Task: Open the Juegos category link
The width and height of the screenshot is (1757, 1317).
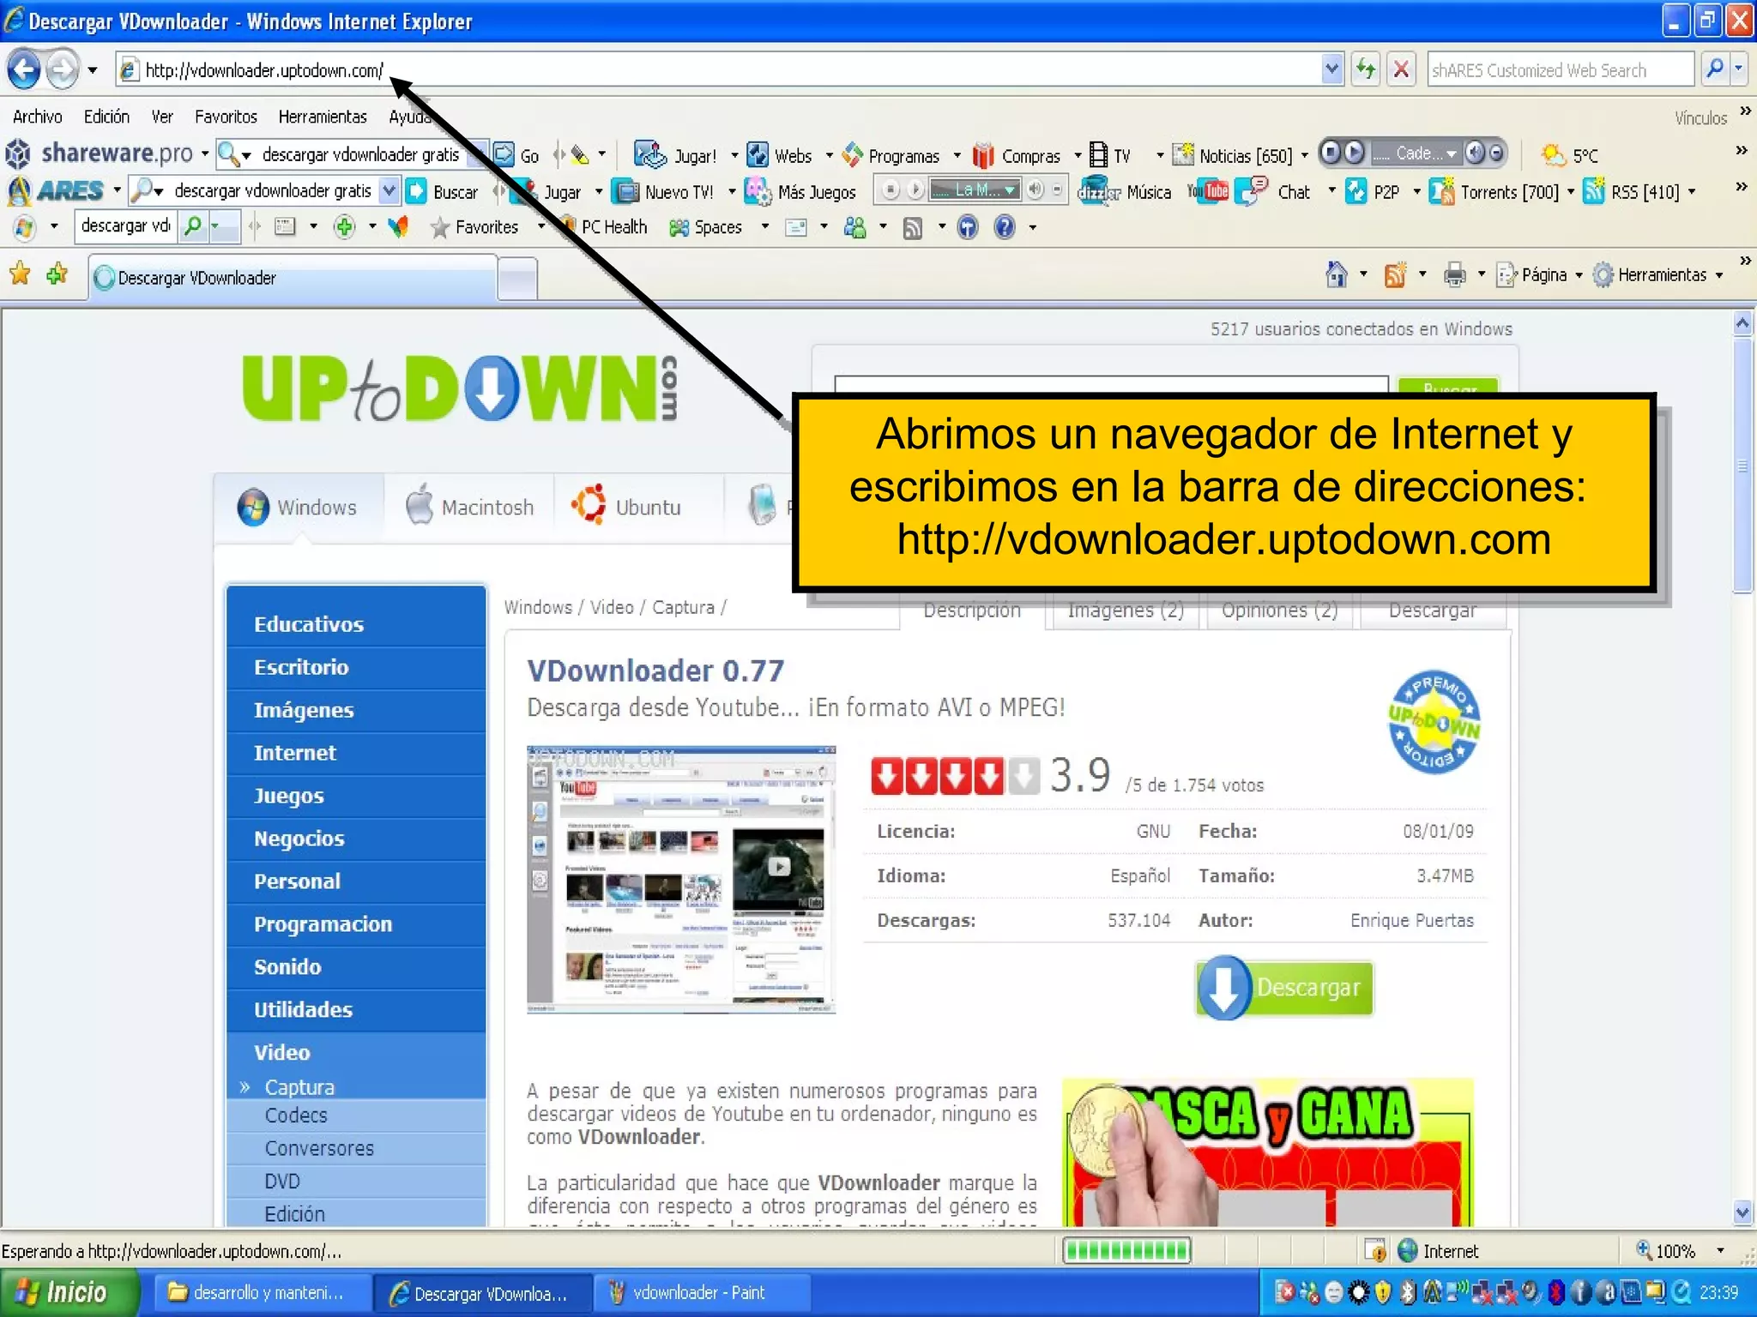Action: (x=289, y=796)
